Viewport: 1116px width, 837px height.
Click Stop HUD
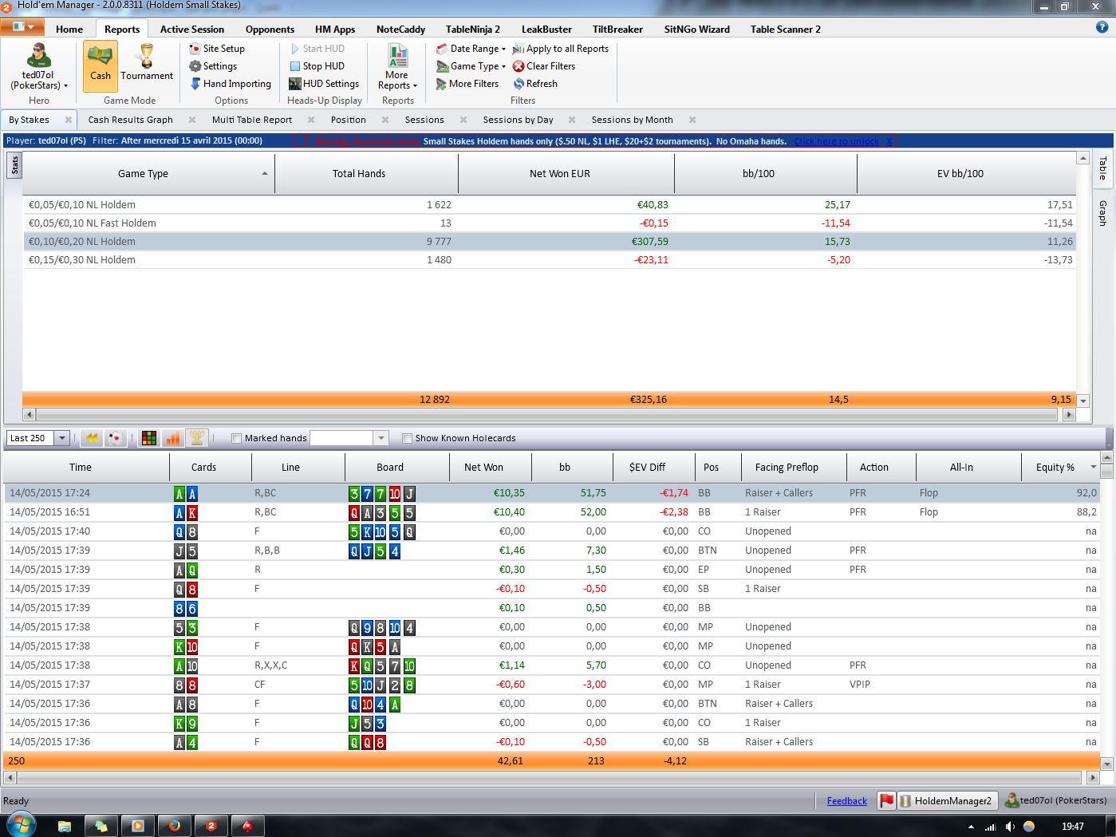317,66
